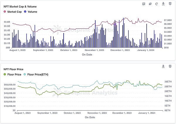Download the NFT Floor Price chart
The image size is (176, 124).
pos(163,66)
